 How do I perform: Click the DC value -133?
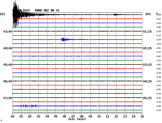pos(158,110)
